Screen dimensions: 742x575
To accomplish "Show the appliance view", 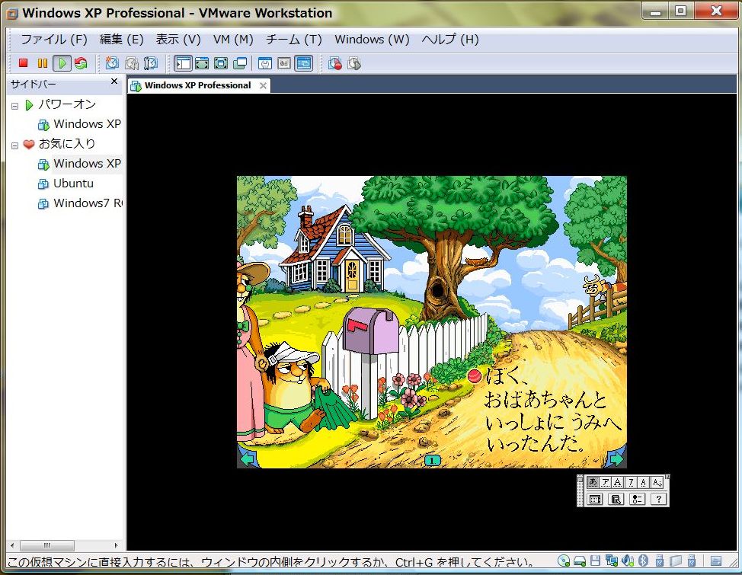I will click(x=284, y=63).
